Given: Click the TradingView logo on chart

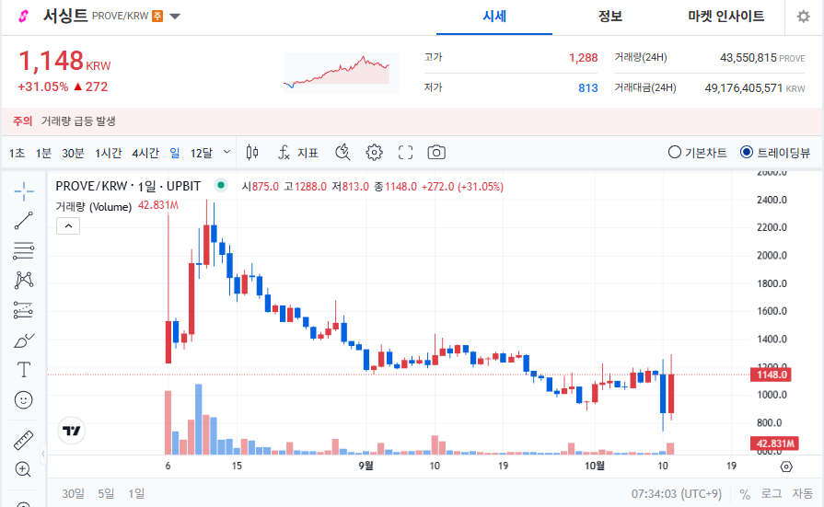Looking at the screenshot, I should tap(71, 431).
